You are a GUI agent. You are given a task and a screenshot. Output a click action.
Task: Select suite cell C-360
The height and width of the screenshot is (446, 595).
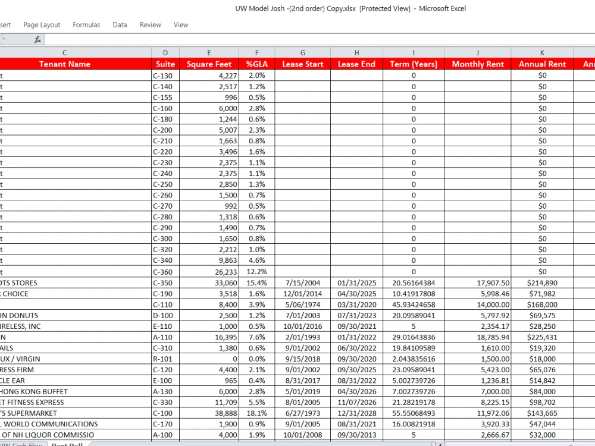(165, 272)
